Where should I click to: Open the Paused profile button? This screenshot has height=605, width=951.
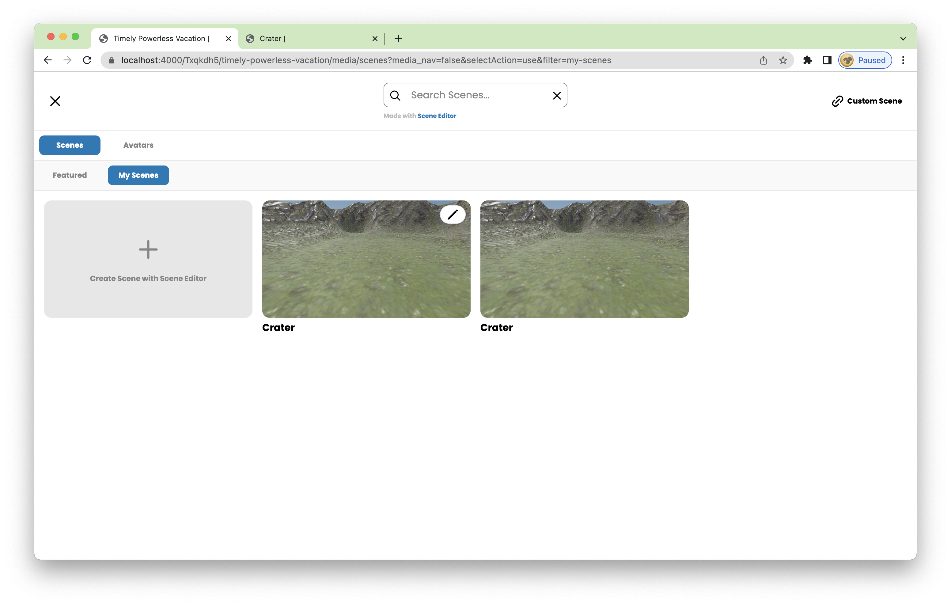(x=865, y=60)
